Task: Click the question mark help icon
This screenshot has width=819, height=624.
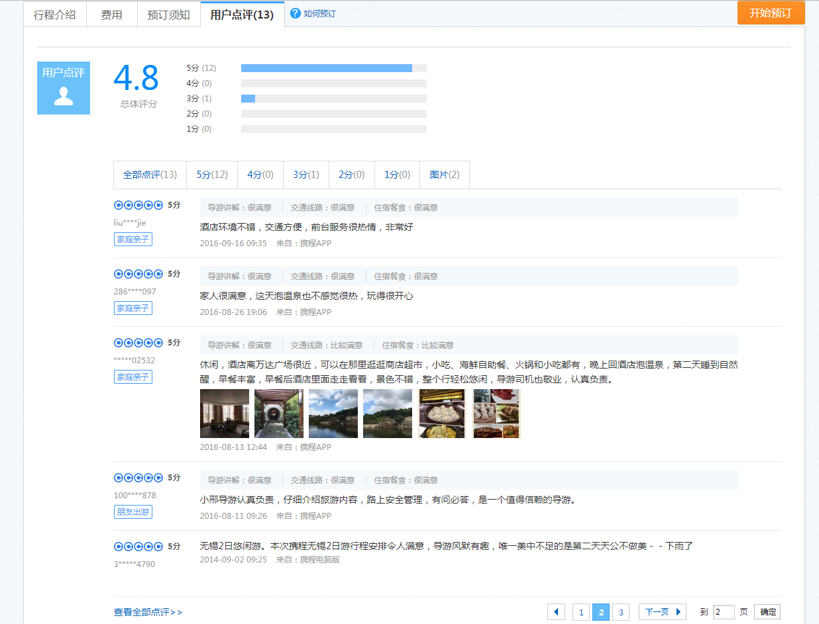Action: [x=296, y=13]
